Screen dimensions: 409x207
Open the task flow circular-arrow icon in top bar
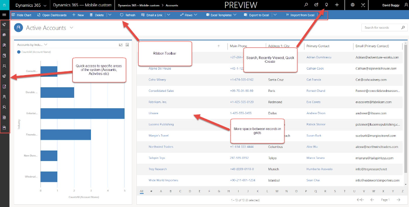point(316,5)
